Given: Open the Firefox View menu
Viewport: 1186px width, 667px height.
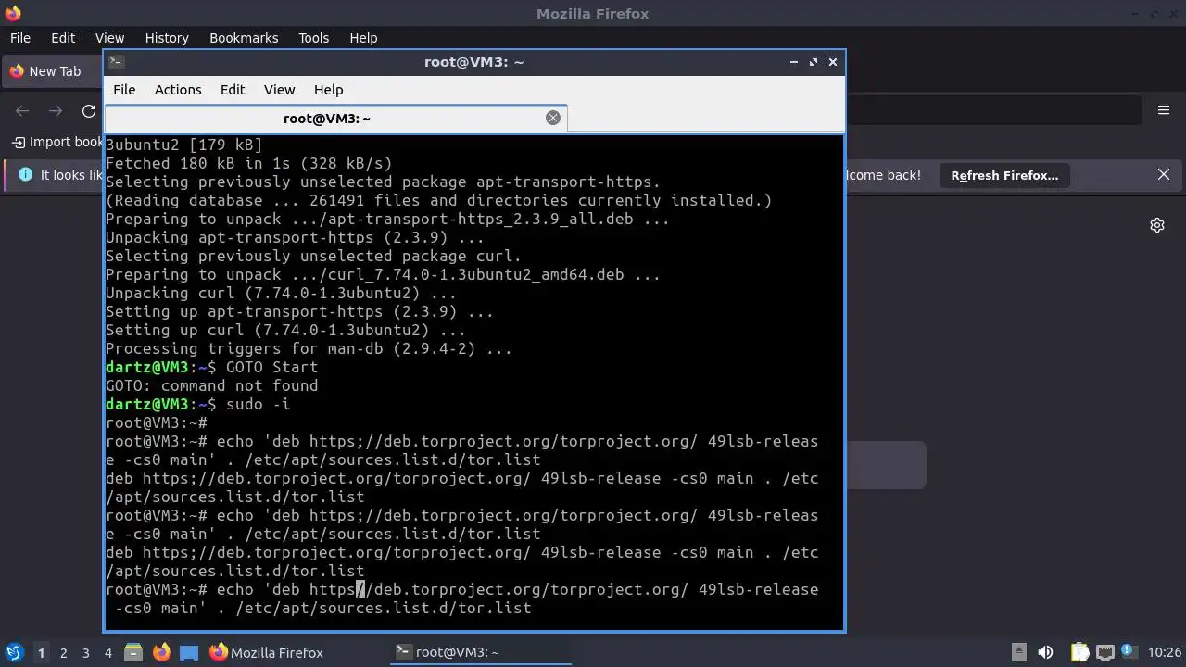Looking at the screenshot, I should point(109,38).
